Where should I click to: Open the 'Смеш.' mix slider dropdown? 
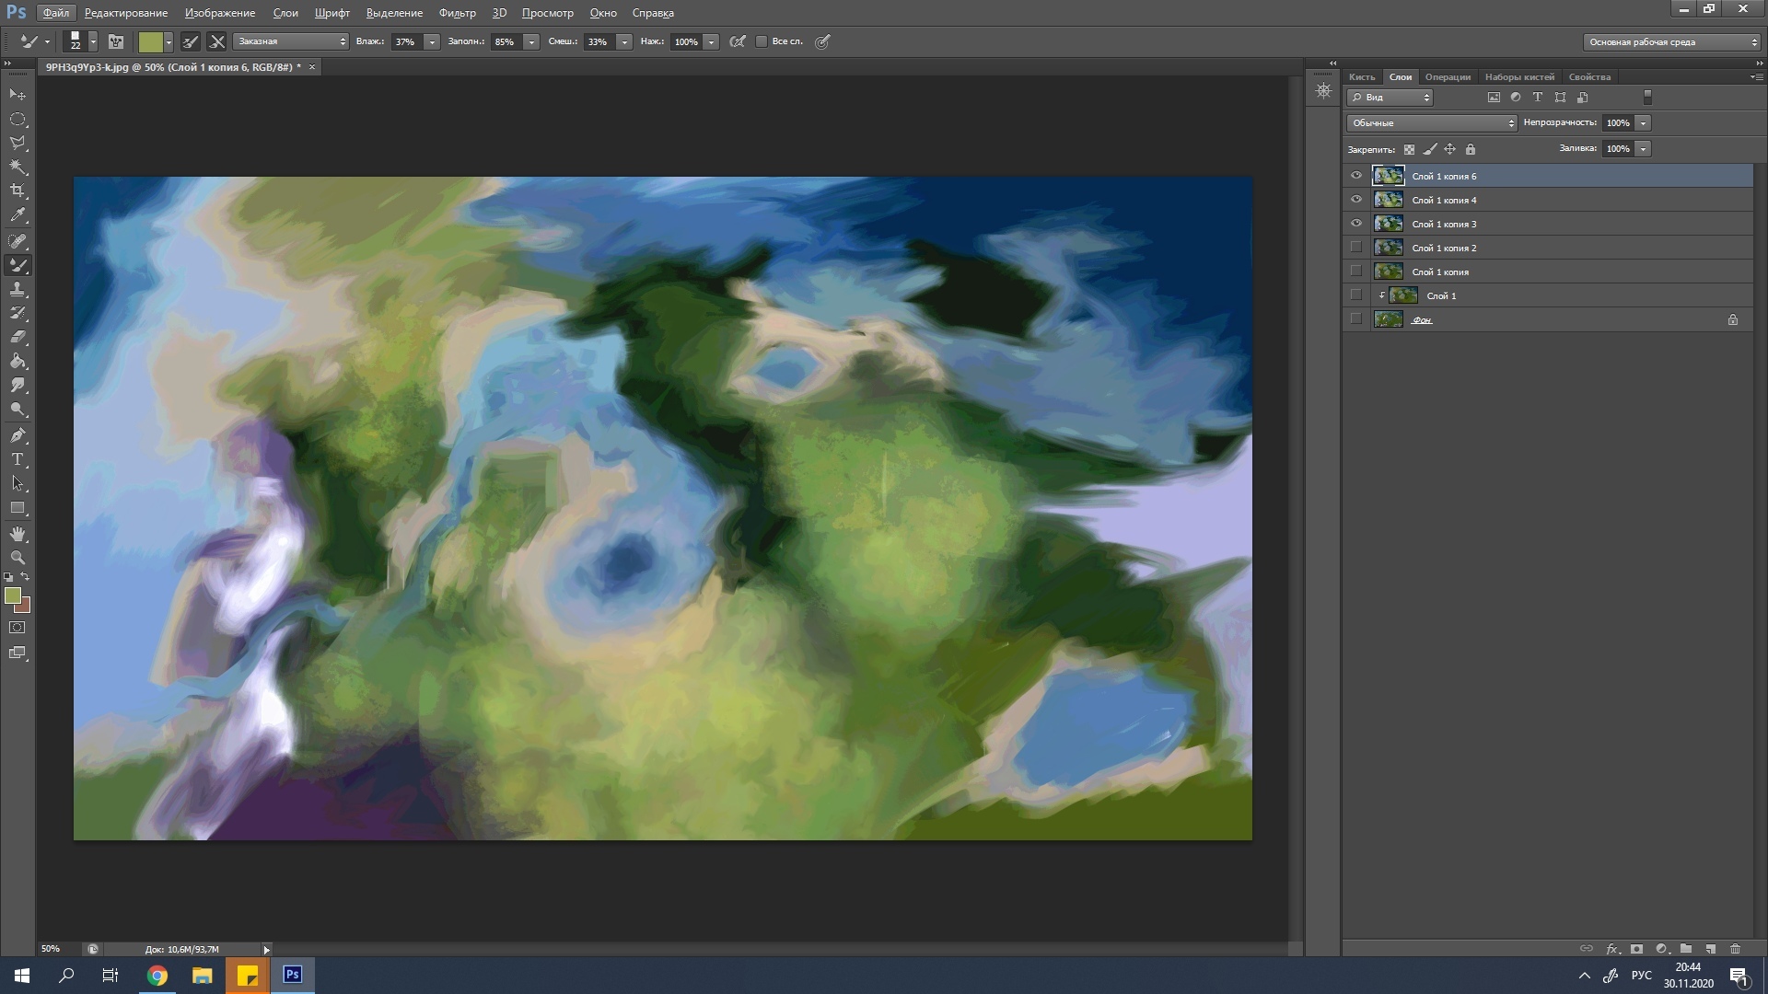pyautogui.click(x=624, y=41)
